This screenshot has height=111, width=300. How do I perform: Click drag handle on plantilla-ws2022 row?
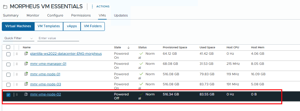17,54
